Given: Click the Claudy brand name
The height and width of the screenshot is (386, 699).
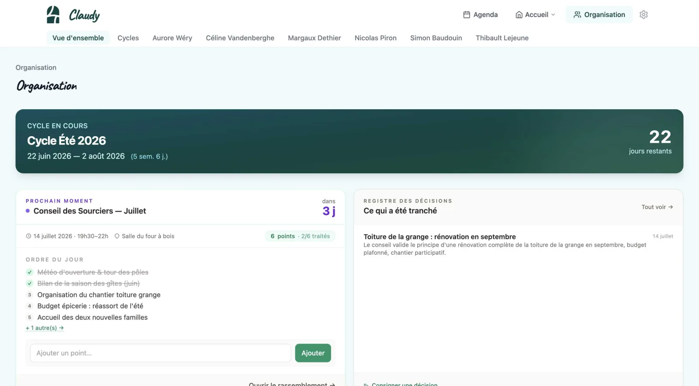Looking at the screenshot, I should [x=84, y=15].
